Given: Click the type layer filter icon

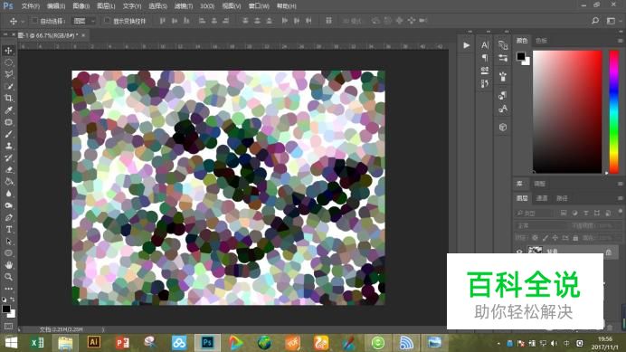Looking at the screenshot, I should point(585,213).
